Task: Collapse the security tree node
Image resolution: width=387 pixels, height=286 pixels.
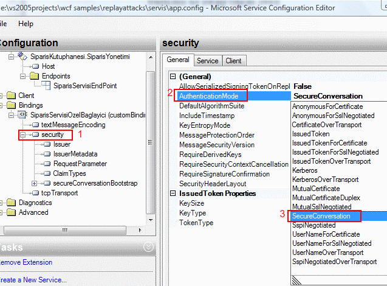Action: [22, 134]
